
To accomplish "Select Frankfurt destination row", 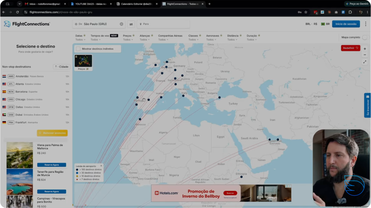I will tap(36, 122).
